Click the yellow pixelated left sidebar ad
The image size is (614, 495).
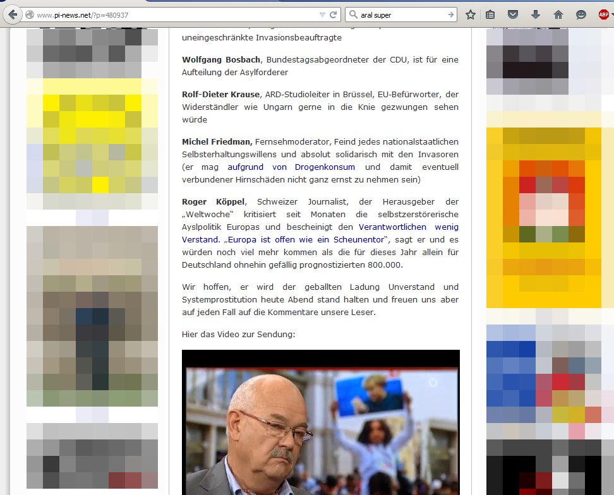click(x=92, y=139)
